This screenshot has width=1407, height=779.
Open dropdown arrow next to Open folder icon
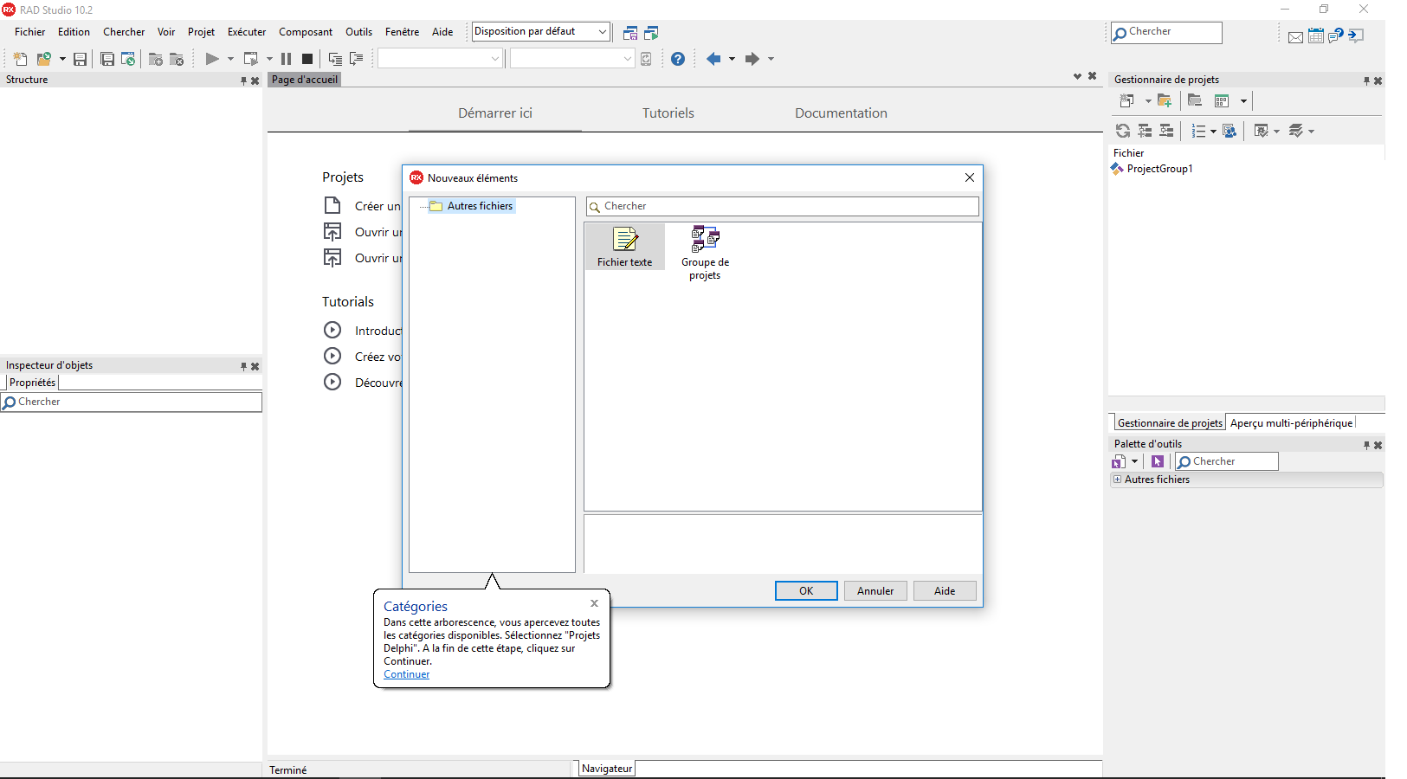[62, 59]
